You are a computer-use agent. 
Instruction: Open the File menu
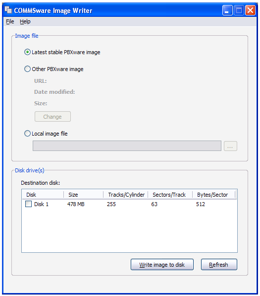(10, 21)
